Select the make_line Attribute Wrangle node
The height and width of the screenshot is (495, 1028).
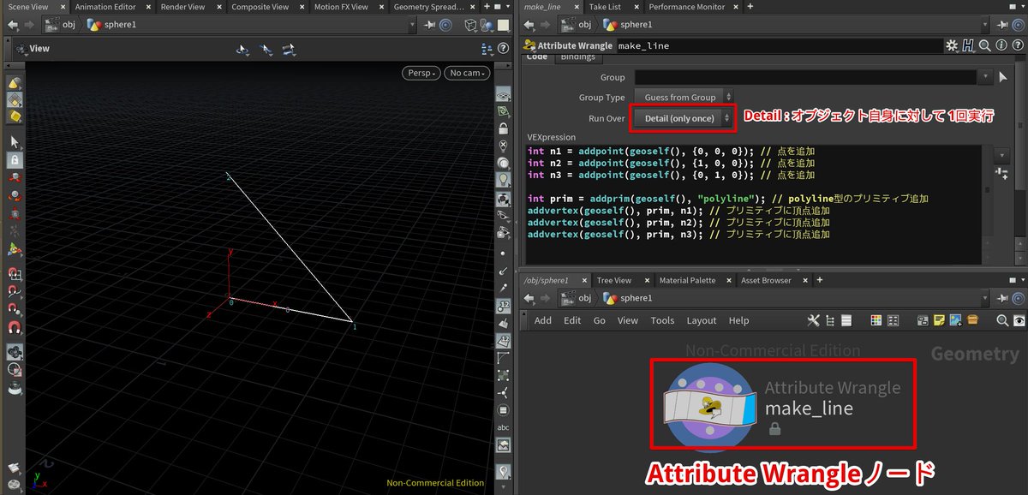[x=709, y=409]
